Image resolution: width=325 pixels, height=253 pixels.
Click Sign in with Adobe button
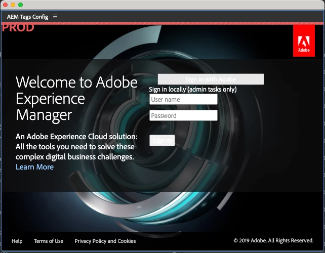[211, 79]
